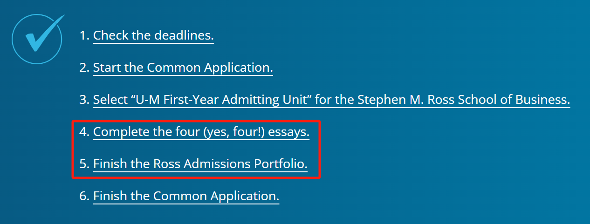Open the "U-M First-Year Admitting Unit" step link
Image resolution: width=590 pixels, height=224 pixels.
pyautogui.click(x=331, y=100)
